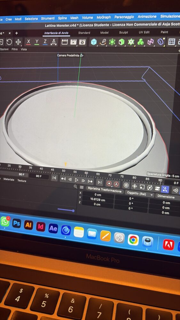Click frame 60 on timeline ruler

86,173
